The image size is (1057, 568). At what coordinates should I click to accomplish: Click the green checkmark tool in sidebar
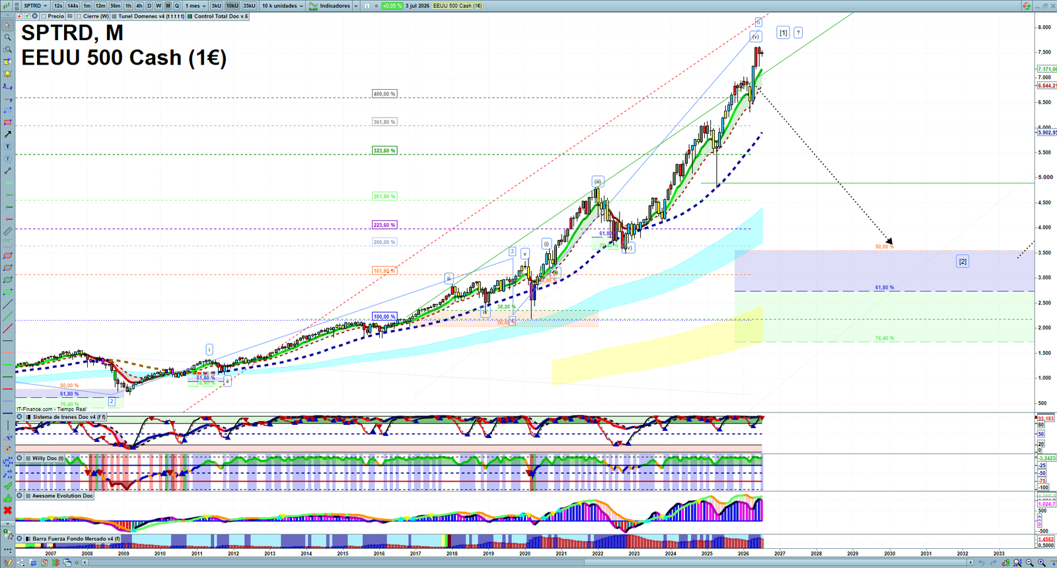(8, 486)
